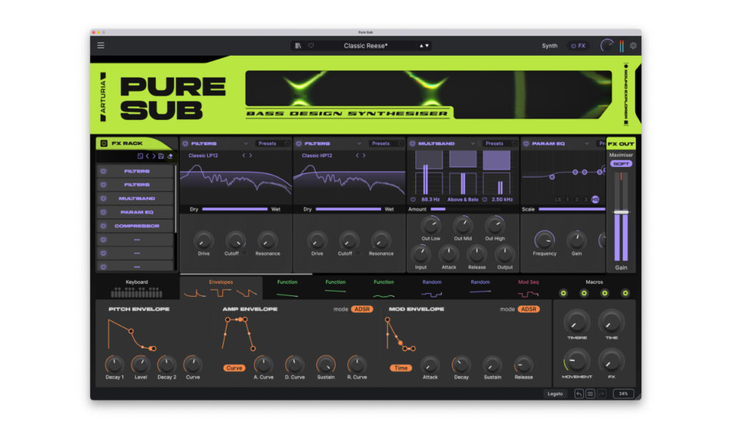Click Mod Envelope ADSR mode button
This screenshot has height=438, width=732.
[528, 309]
